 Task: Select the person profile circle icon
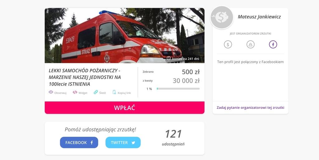tap(250, 44)
